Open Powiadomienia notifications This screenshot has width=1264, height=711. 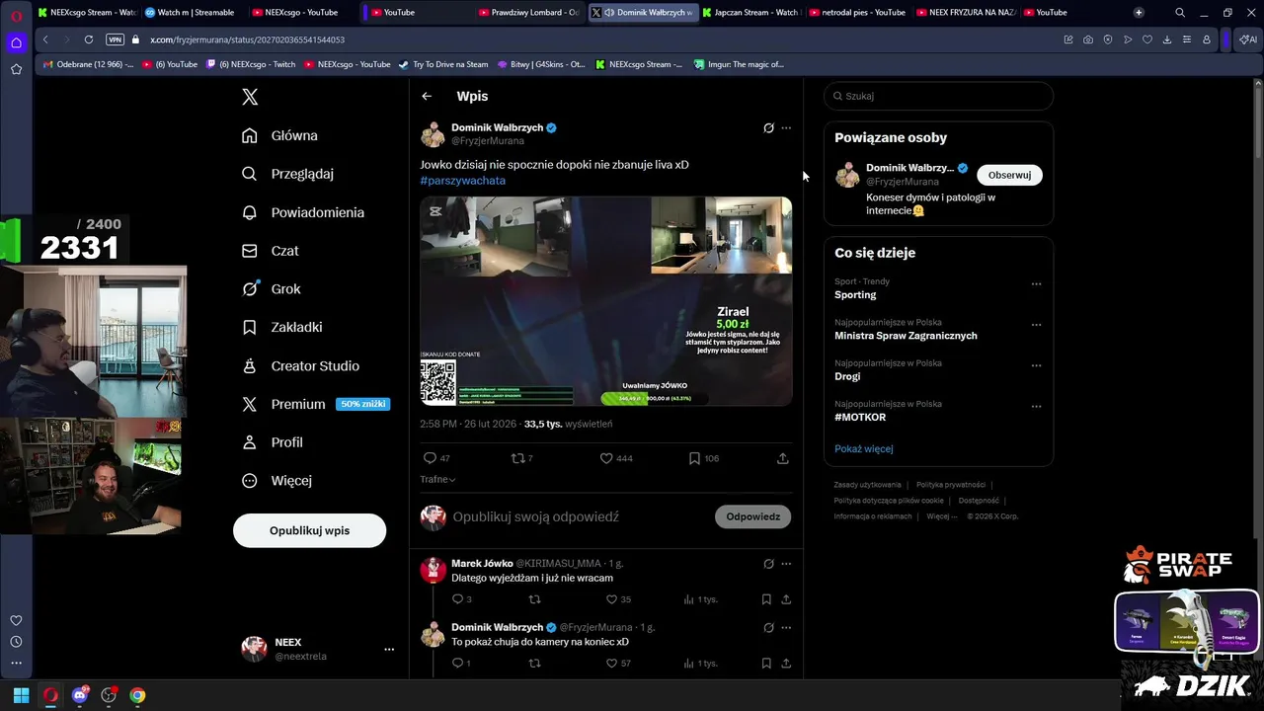[303, 212]
